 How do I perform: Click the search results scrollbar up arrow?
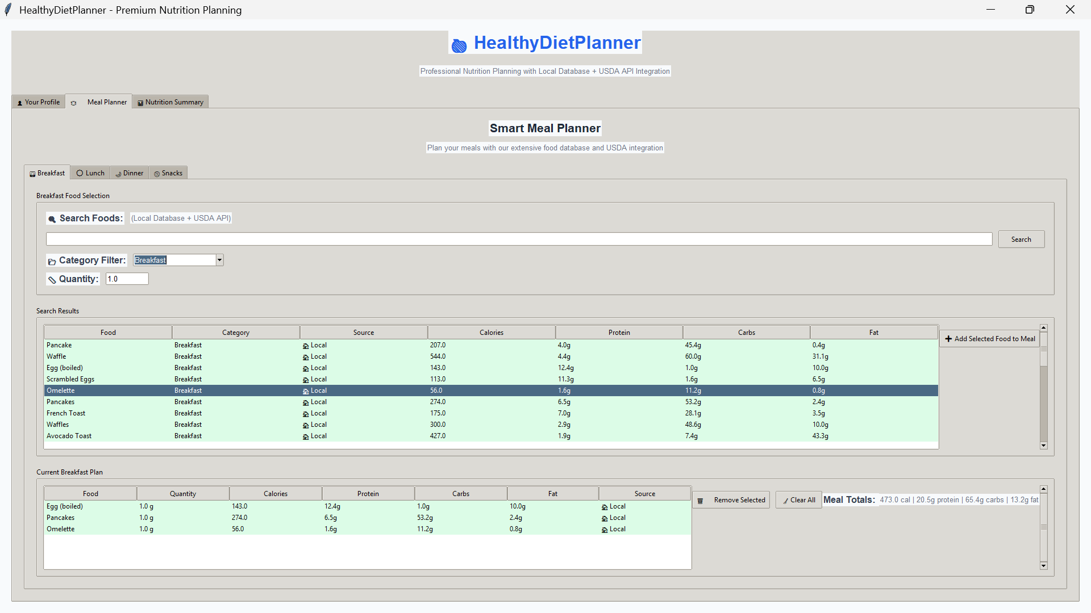(x=1044, y=328)
